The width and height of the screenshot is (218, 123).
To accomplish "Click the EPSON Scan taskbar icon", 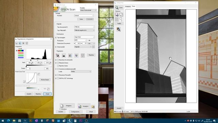I will [x=69, y=121].
